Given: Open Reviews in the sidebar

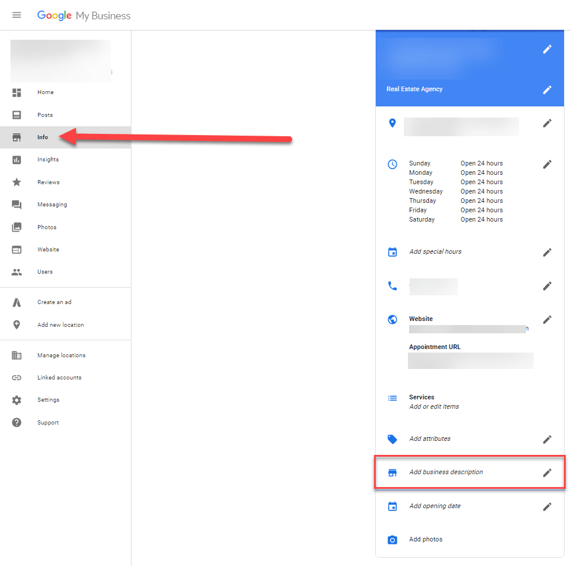Looking at the screenshot, I should pos(65,182).
